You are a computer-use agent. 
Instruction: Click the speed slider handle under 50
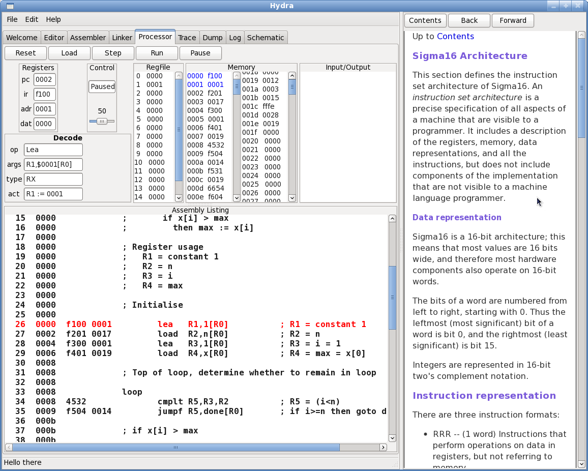pos(102,121)
